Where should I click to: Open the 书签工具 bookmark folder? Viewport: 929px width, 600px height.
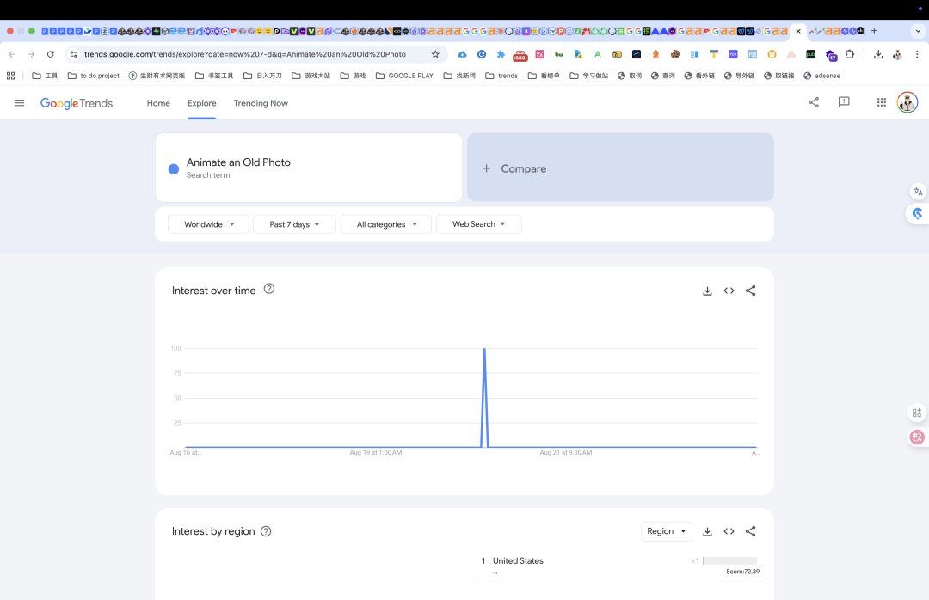click(214, 76)
